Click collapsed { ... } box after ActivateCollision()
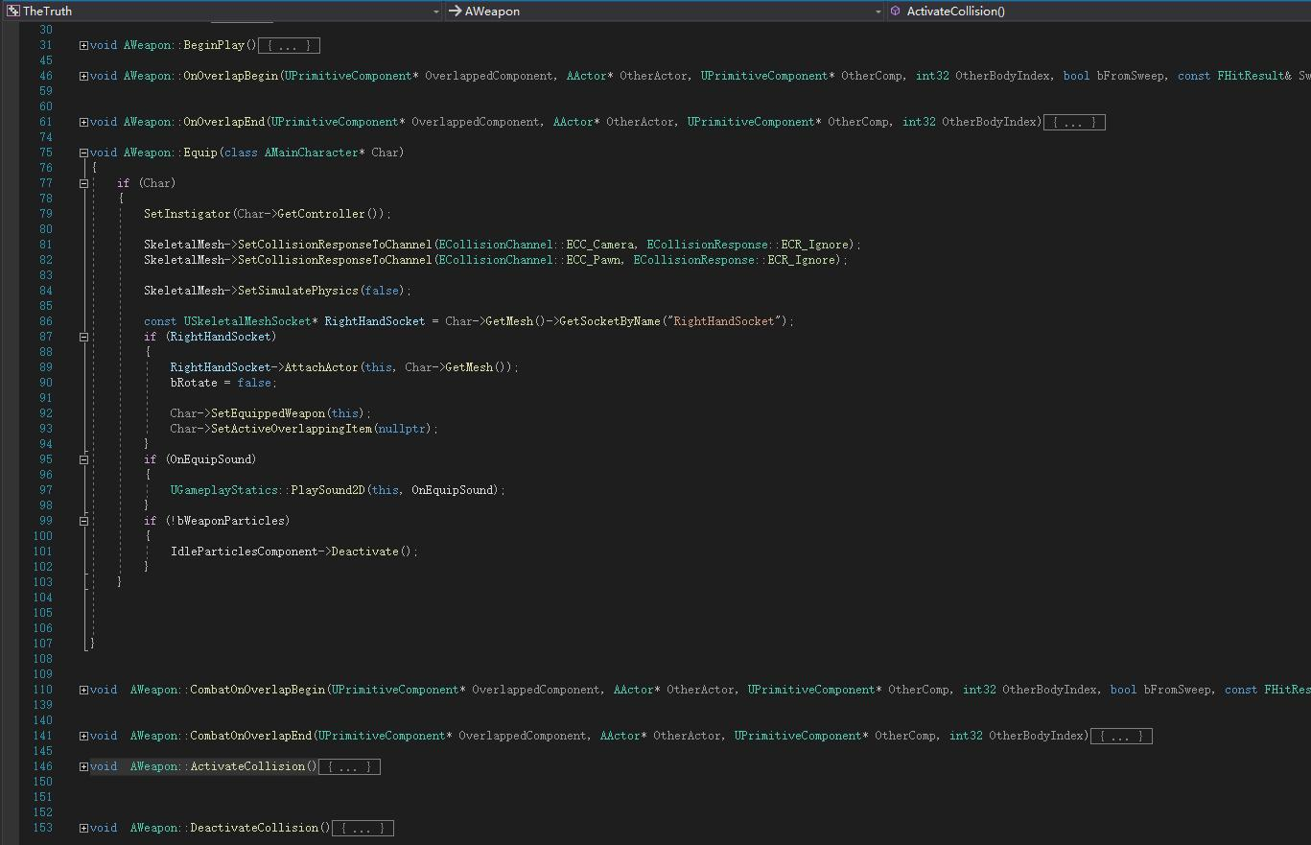This screenshot has width=1311, height=845. click(349, 766)
